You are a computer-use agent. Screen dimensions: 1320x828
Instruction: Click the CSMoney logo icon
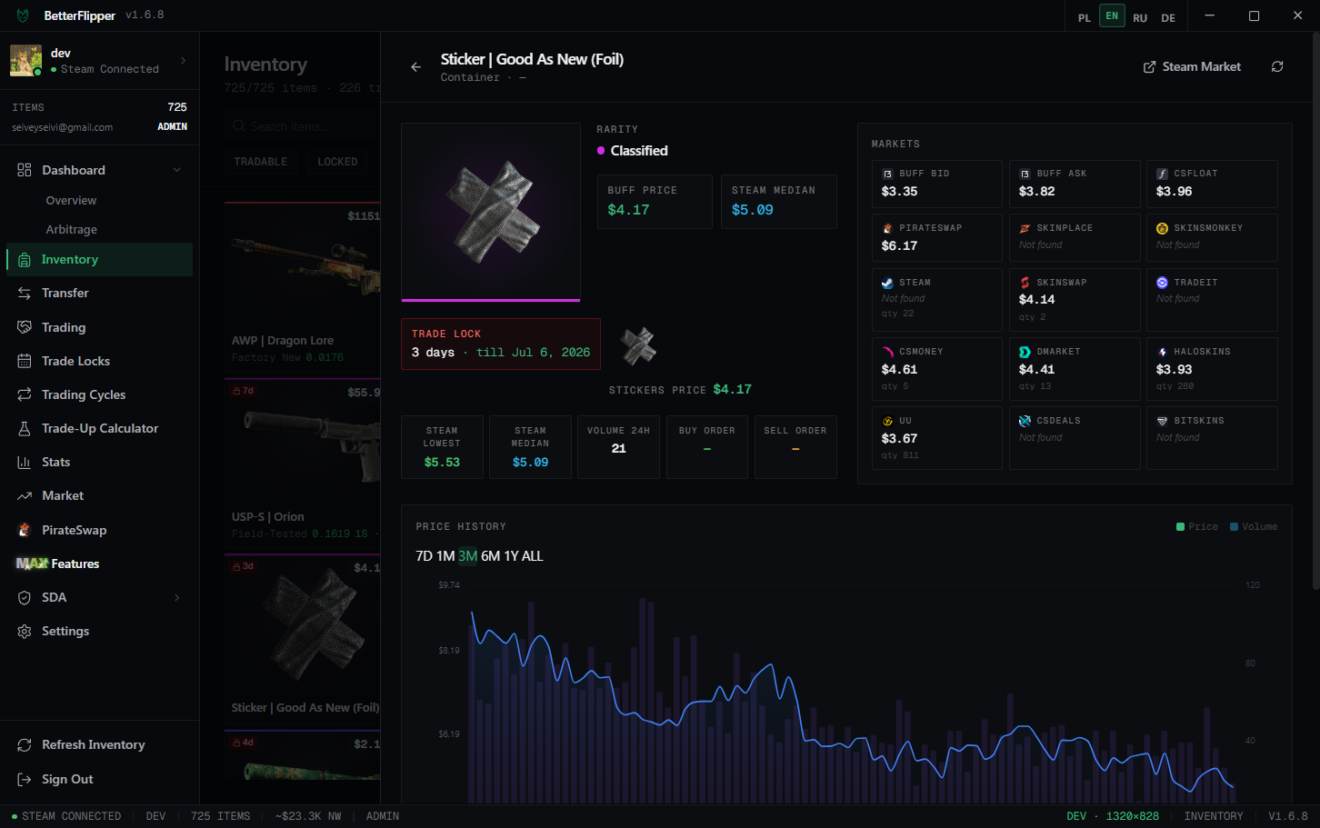(x=887, y=352)
